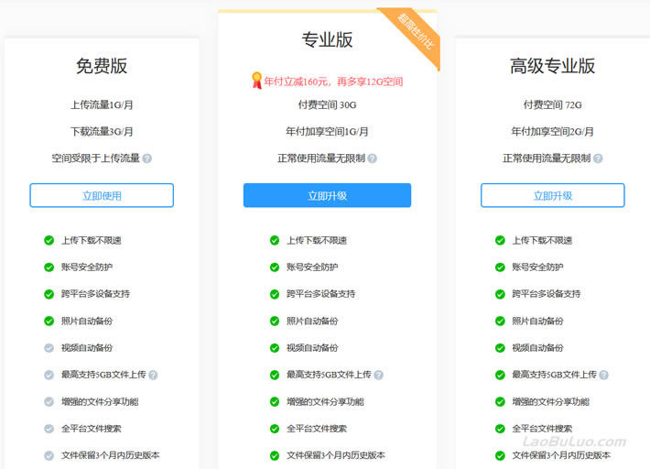Click the red award ribbon medal icon
650x469 pixels.
point(256,80)
